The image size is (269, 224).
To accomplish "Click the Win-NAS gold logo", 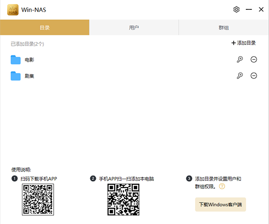I will (x=13, y=10).
